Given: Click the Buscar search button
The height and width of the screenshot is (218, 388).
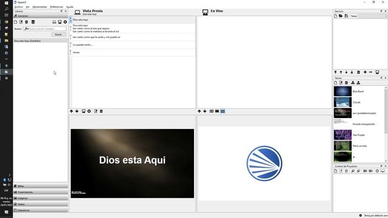Looking at the screenshot, I should (x=58, y=35).
